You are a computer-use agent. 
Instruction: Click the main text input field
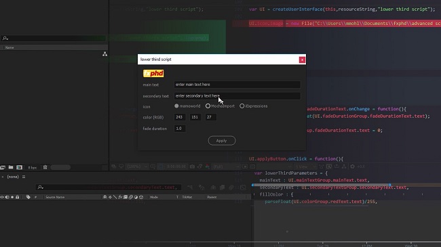point(237,85)
